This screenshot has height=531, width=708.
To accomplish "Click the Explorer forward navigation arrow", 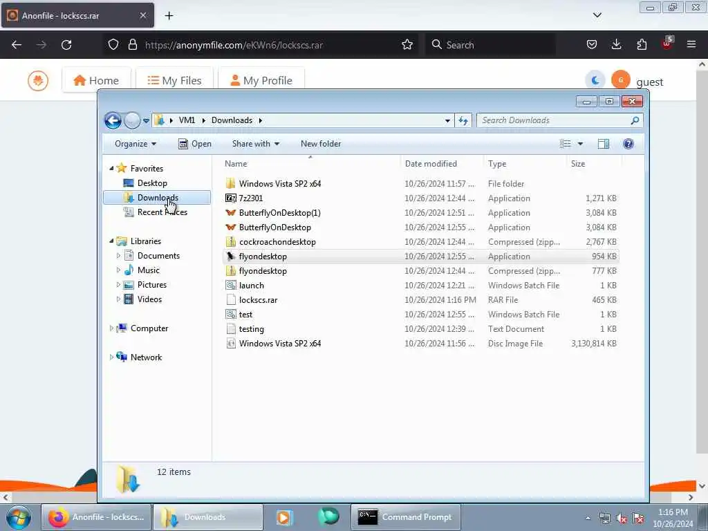I will 132,120.
